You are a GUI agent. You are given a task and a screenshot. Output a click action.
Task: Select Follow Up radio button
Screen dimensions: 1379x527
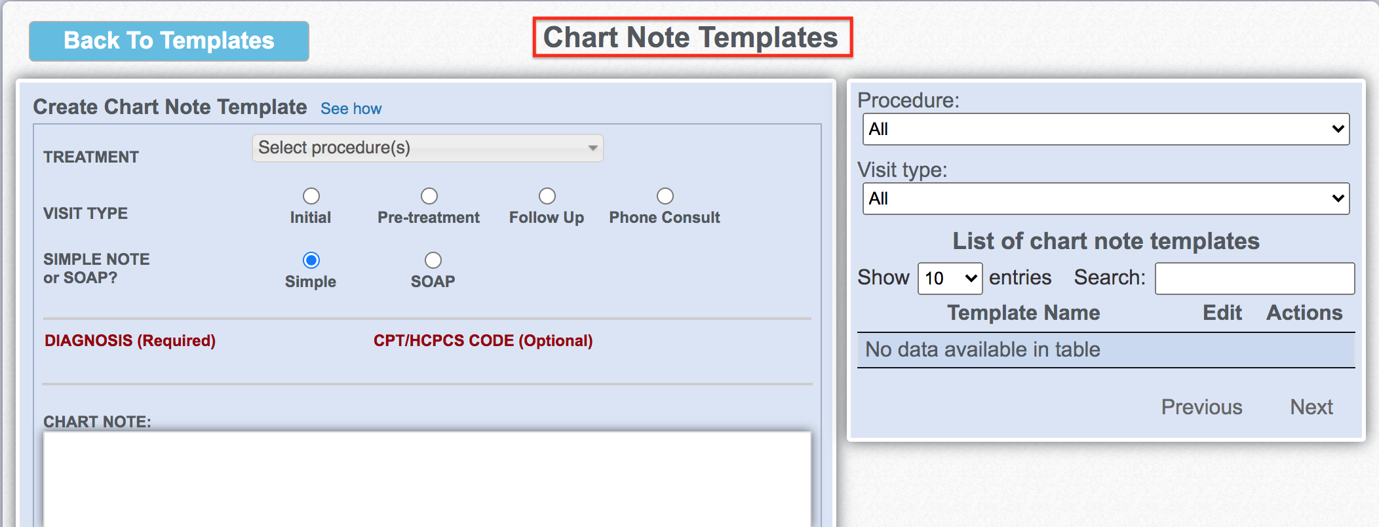coord(547,196)
